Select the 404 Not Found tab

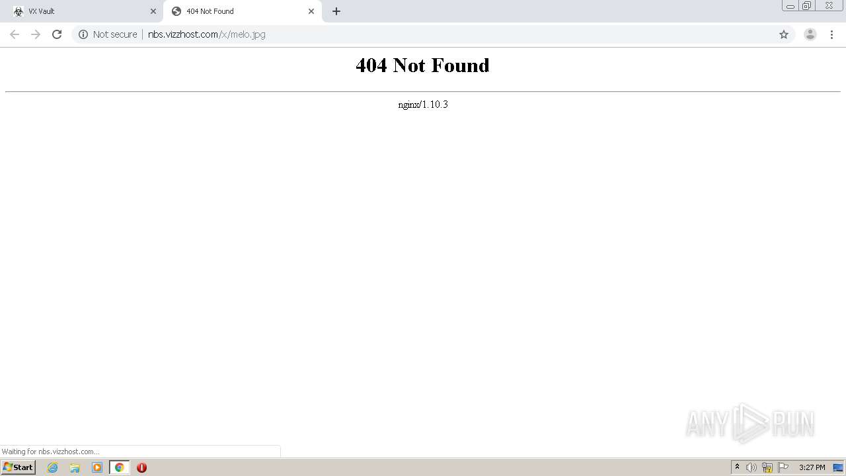(x=242, y=11)
